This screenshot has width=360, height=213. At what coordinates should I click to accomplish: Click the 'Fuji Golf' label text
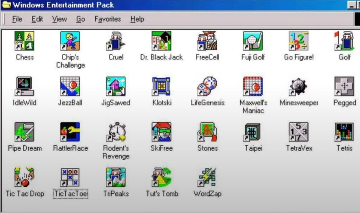253,57
